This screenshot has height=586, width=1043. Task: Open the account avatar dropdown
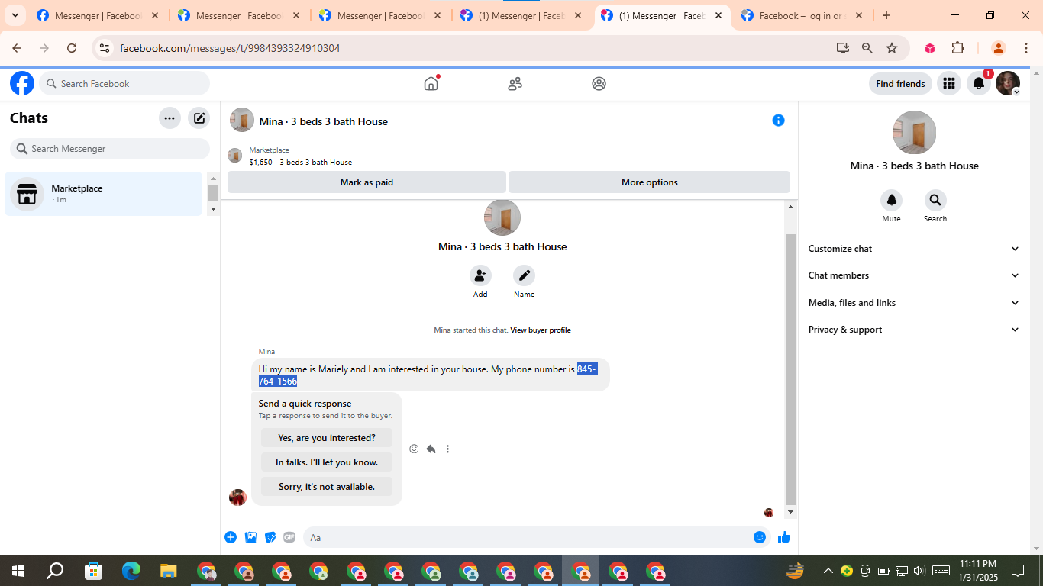(1008, 83)
